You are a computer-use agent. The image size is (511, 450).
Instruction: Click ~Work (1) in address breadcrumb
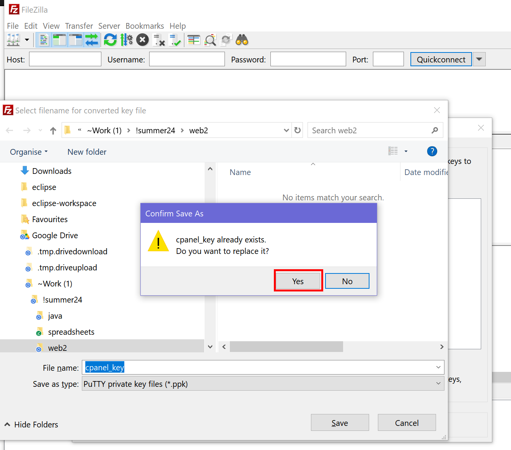coord(104,130)
